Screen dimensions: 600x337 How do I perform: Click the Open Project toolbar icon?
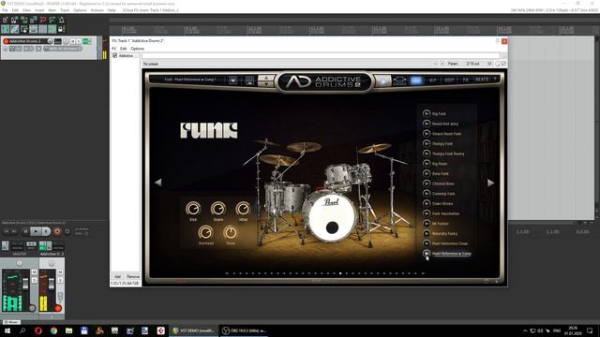pos(15,20)
